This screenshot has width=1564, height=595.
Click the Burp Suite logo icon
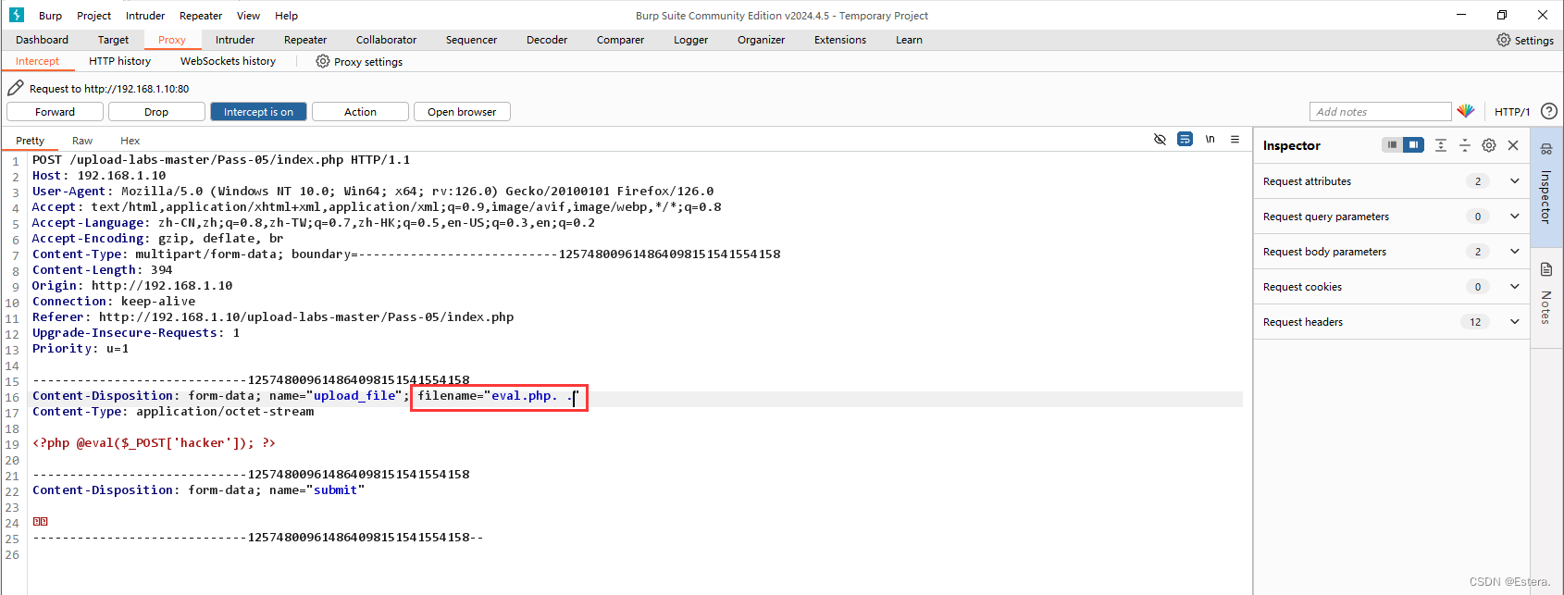tap(16, 15)
